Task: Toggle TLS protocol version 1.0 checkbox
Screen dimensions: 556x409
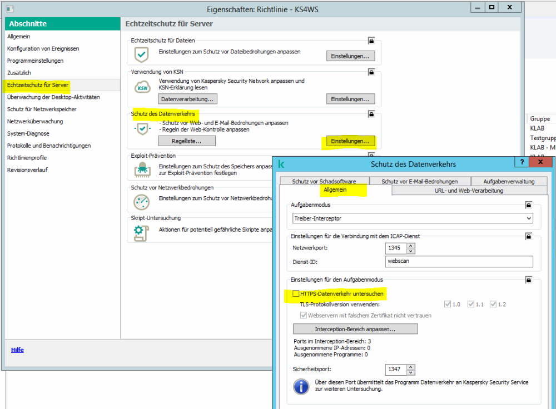Action: (448, 305)
